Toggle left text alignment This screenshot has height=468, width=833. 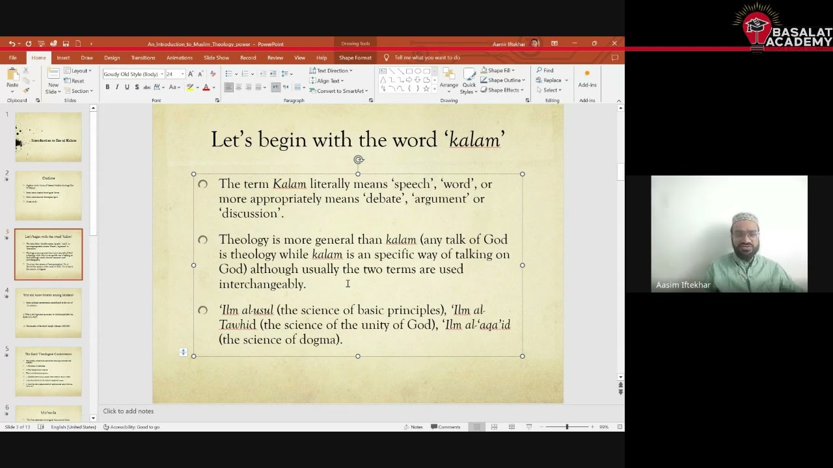228,87
